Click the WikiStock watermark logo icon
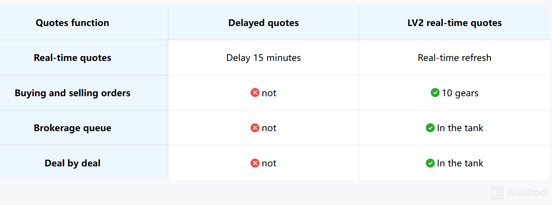Viewport: 552px width, 205px height. coord(497,192)
